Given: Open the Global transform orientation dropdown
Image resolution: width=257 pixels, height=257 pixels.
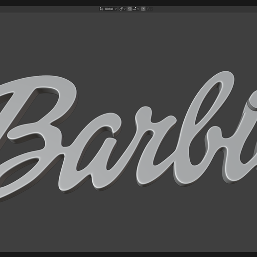Looking at the screenshot, I should click(x=108, y=9).
